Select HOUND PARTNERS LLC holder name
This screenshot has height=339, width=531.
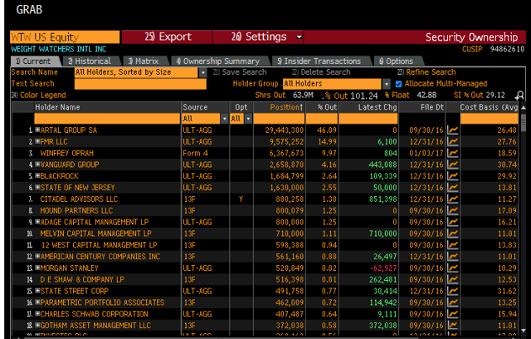[x=76, y=211]
